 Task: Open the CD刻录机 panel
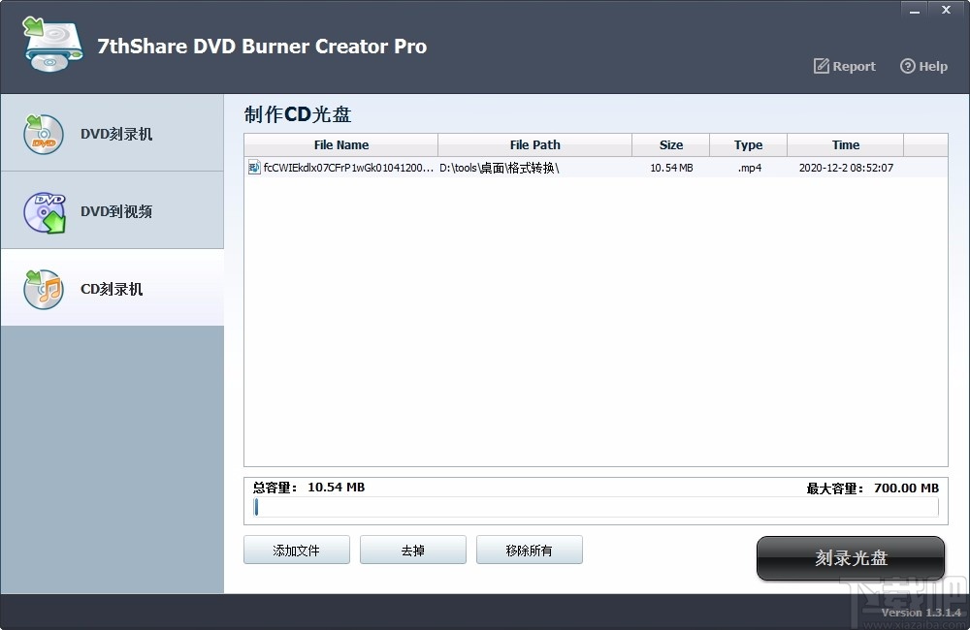112,288
